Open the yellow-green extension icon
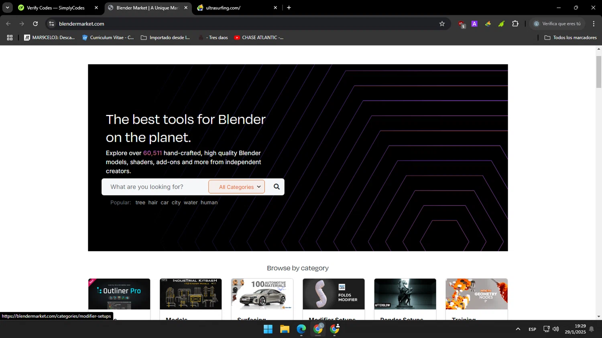Screen dimensions: 602x338 click(488, 24)
